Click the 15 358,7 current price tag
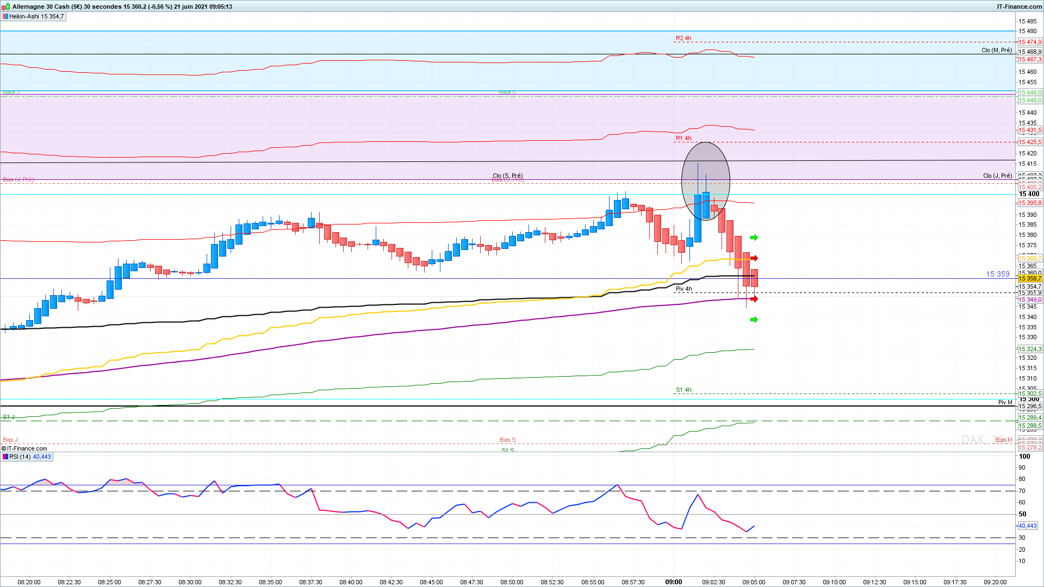The width and height of the screenshot is (1044, 587). click(x=1030, y=279)
